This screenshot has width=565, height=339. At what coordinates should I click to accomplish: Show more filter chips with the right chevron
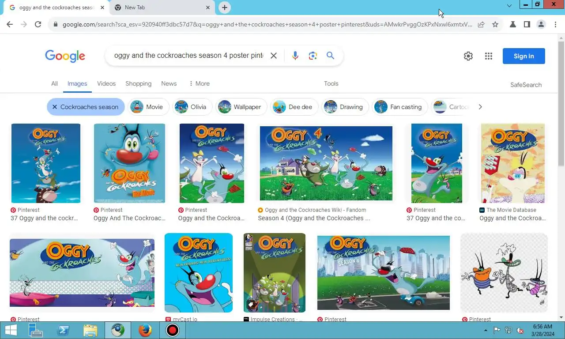(x=480, y=107)
